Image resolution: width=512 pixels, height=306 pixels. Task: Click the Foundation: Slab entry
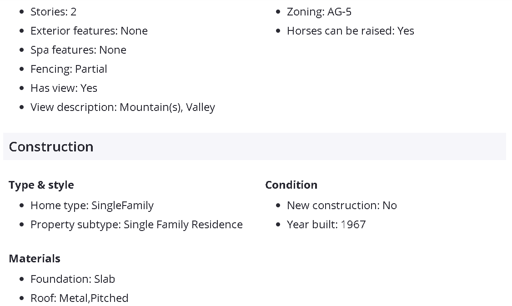[73, 279]
